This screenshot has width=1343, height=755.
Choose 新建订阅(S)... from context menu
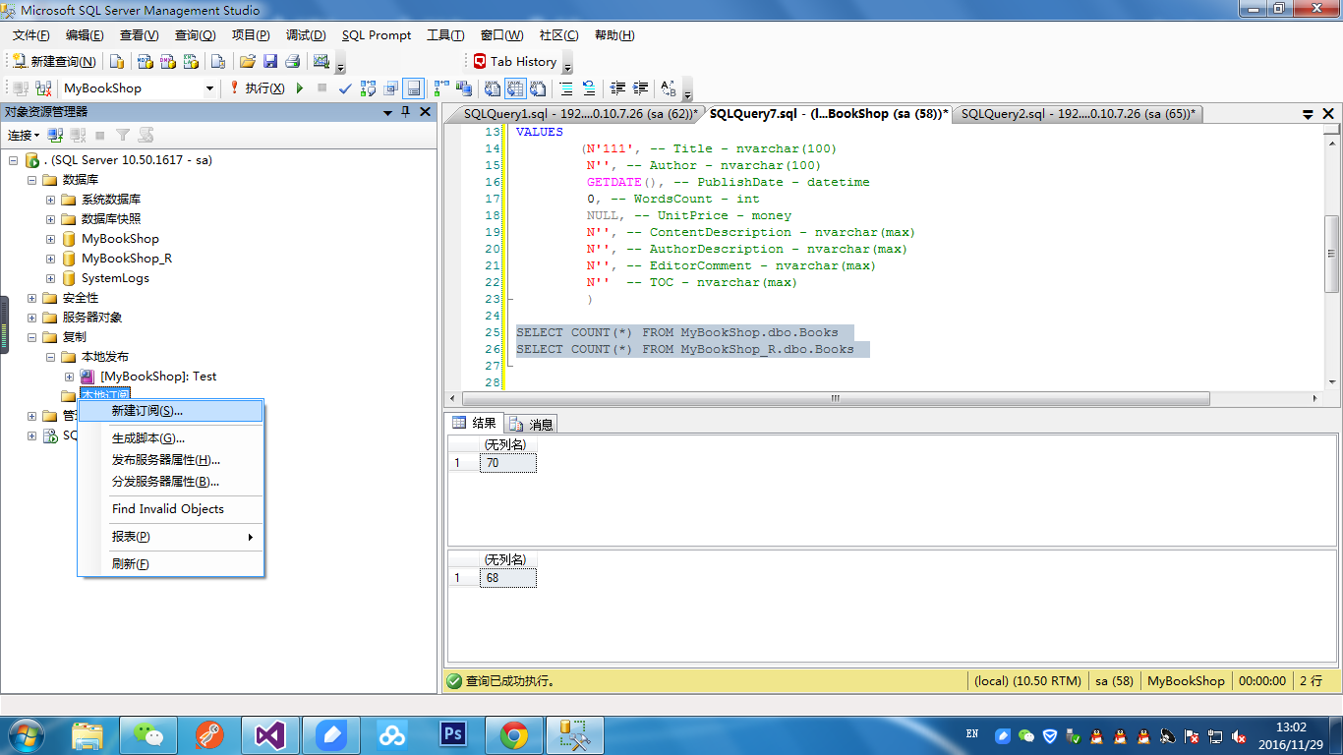pos(147,411)
